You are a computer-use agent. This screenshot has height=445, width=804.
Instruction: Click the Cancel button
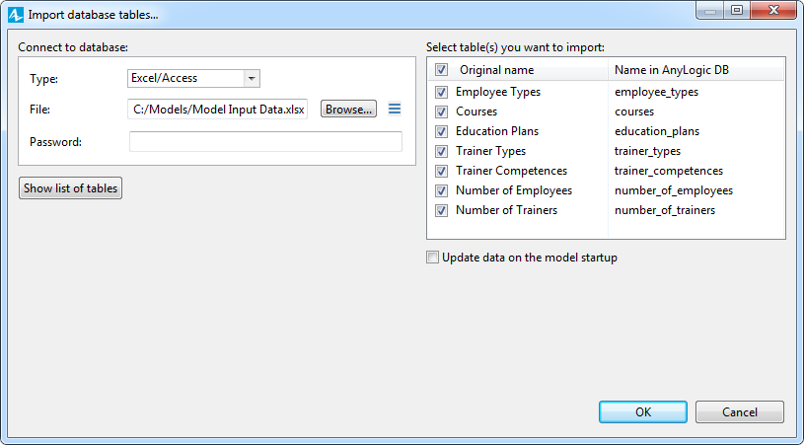(740, 412)
